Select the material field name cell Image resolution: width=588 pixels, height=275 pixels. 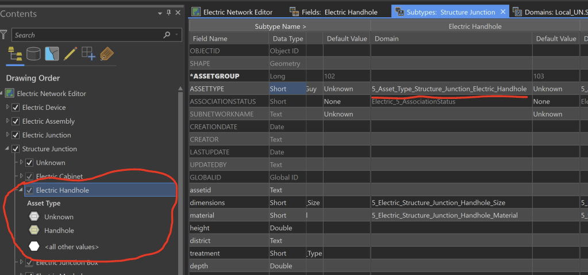click(229, 215)
